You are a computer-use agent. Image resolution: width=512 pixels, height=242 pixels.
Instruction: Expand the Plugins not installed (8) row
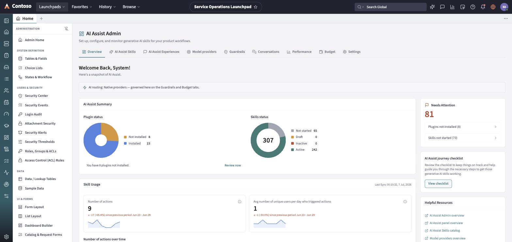(462, 127)
